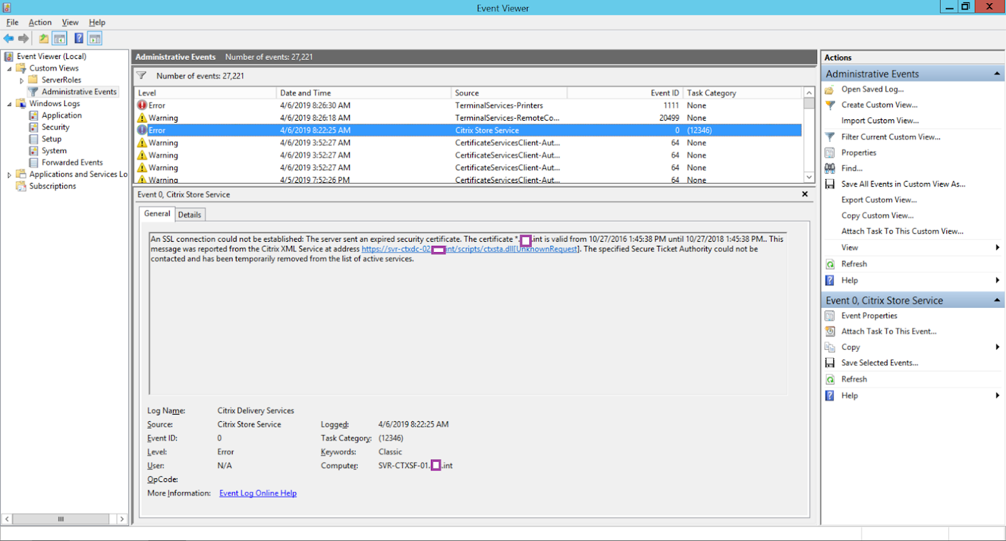Switch to the Details tab

tap(189, 215)
